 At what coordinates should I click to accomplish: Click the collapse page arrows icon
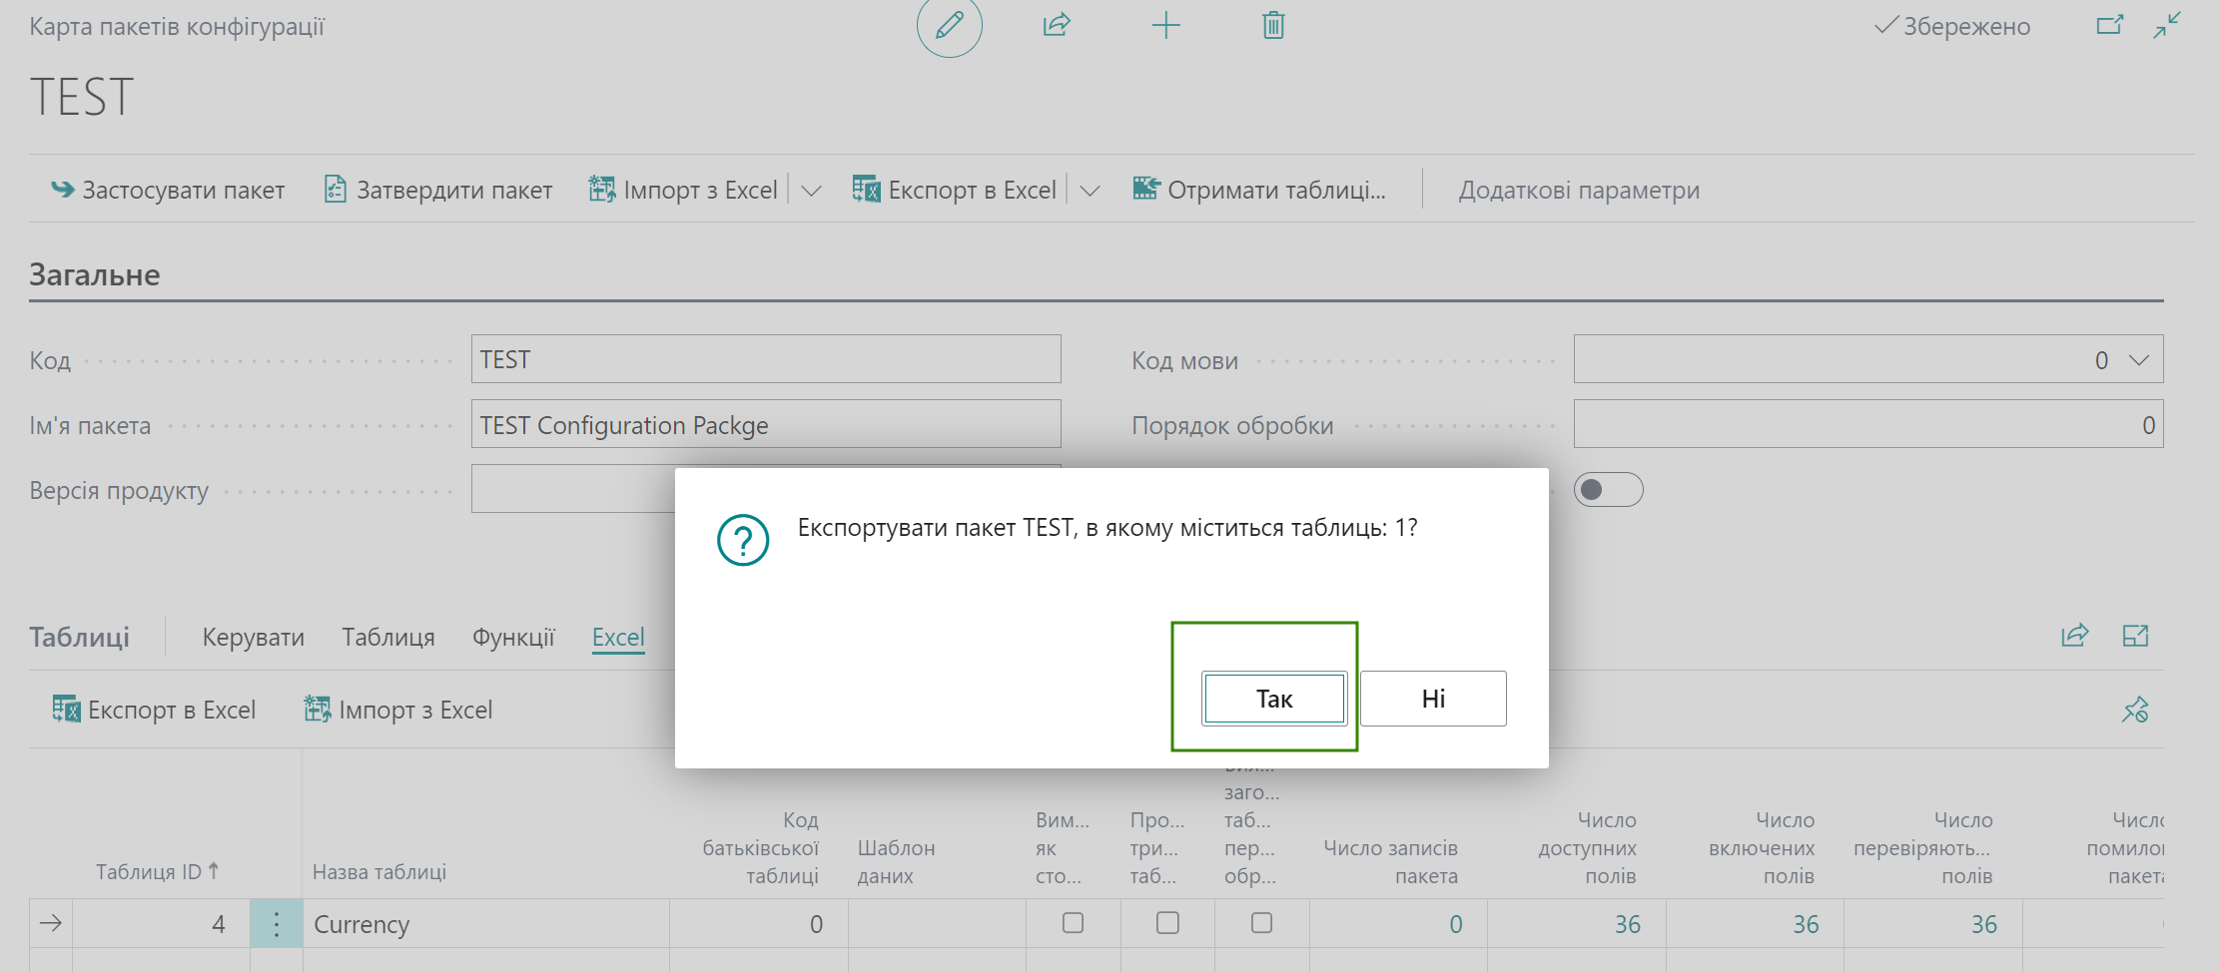coord(2167,25)
